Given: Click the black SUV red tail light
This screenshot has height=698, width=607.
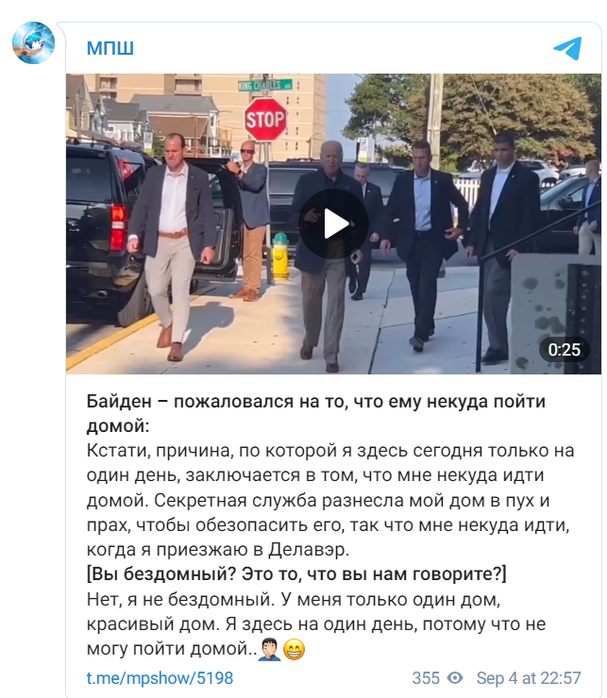Looking at the screenshot, I should 118,227.
